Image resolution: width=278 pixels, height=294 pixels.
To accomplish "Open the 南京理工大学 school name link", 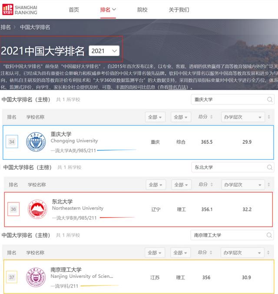I will [66, 270].
